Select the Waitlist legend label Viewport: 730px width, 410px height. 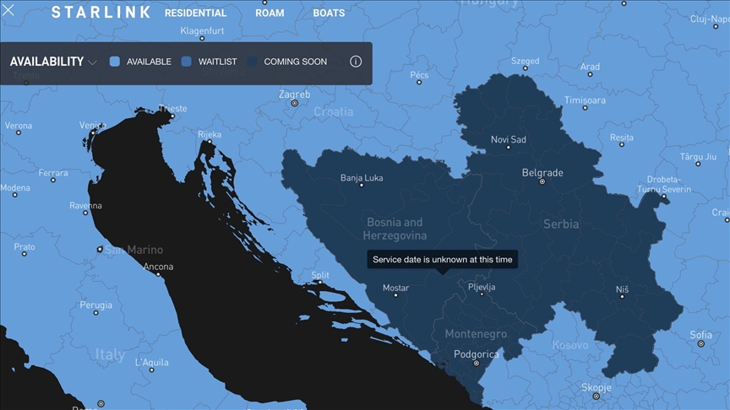pos(217,62)
